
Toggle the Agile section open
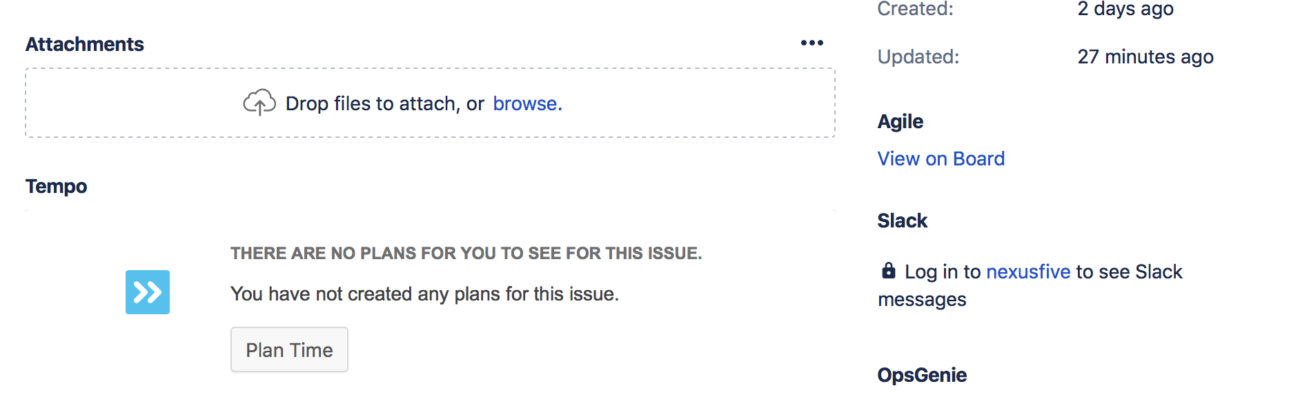(x=900, y=121)
